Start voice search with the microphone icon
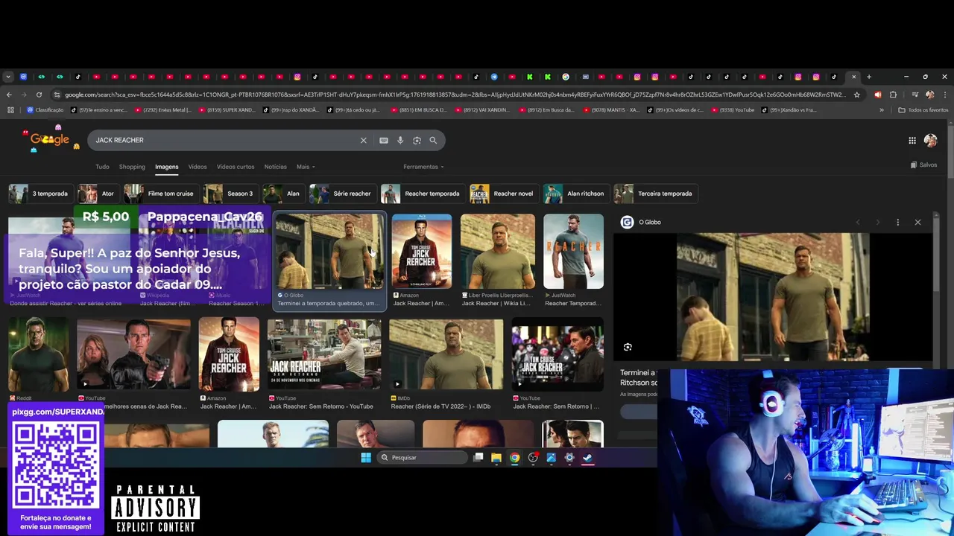 400,140
